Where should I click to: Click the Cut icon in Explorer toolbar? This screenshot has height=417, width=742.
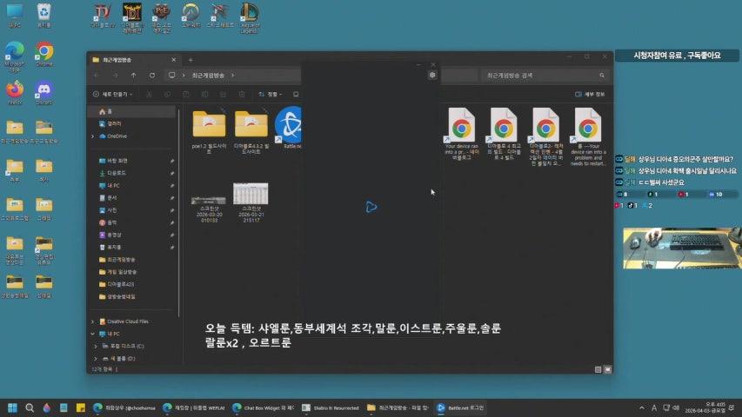[149, 95]
